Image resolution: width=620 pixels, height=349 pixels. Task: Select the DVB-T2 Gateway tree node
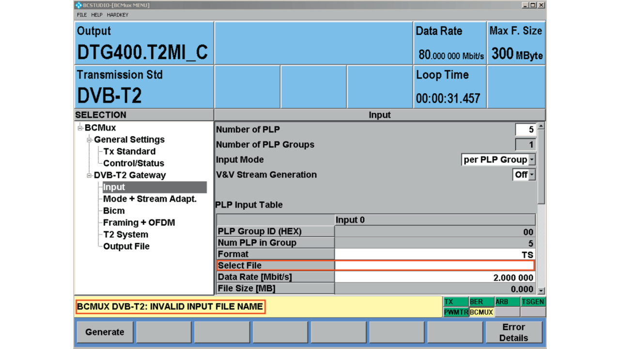[x=130, y=175]
